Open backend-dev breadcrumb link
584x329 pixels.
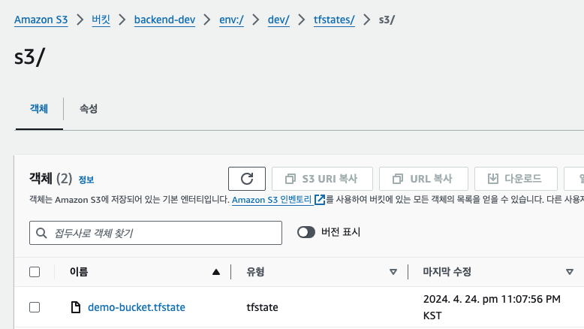[x=164, y=20]
